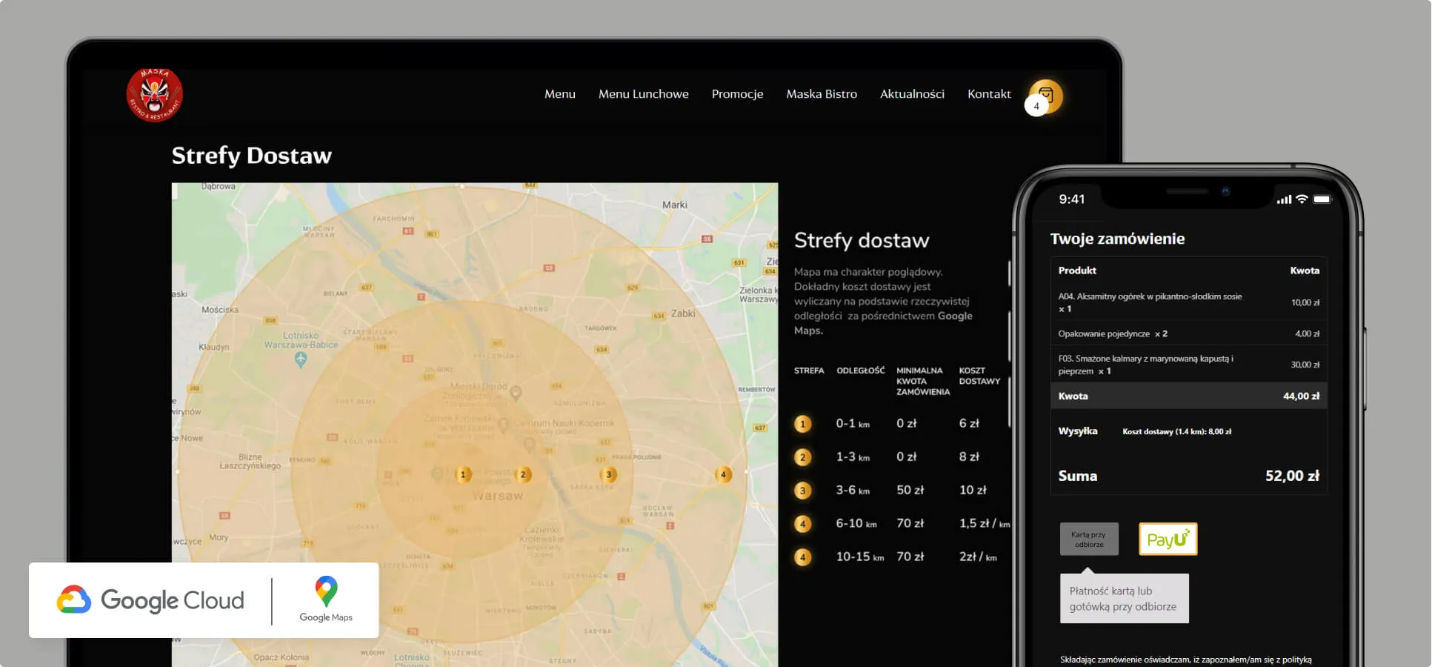Go to the Promocje page

coord(737,94)
